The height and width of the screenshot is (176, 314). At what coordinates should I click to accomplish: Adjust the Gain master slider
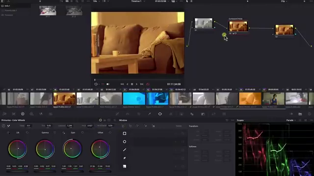tap(73, 171)
